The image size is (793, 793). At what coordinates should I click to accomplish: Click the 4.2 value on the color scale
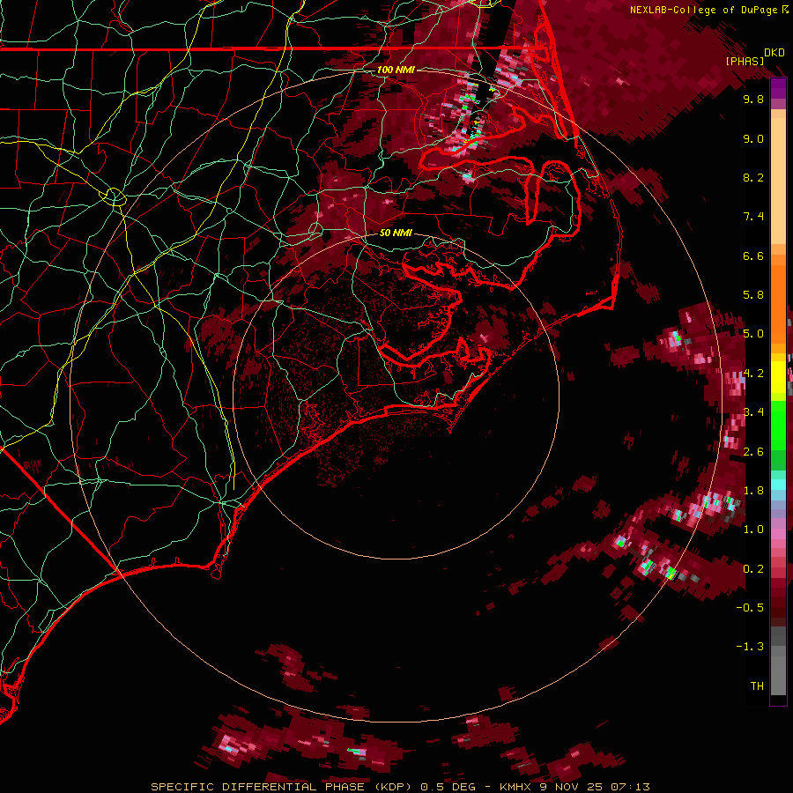tap(753, 374)
